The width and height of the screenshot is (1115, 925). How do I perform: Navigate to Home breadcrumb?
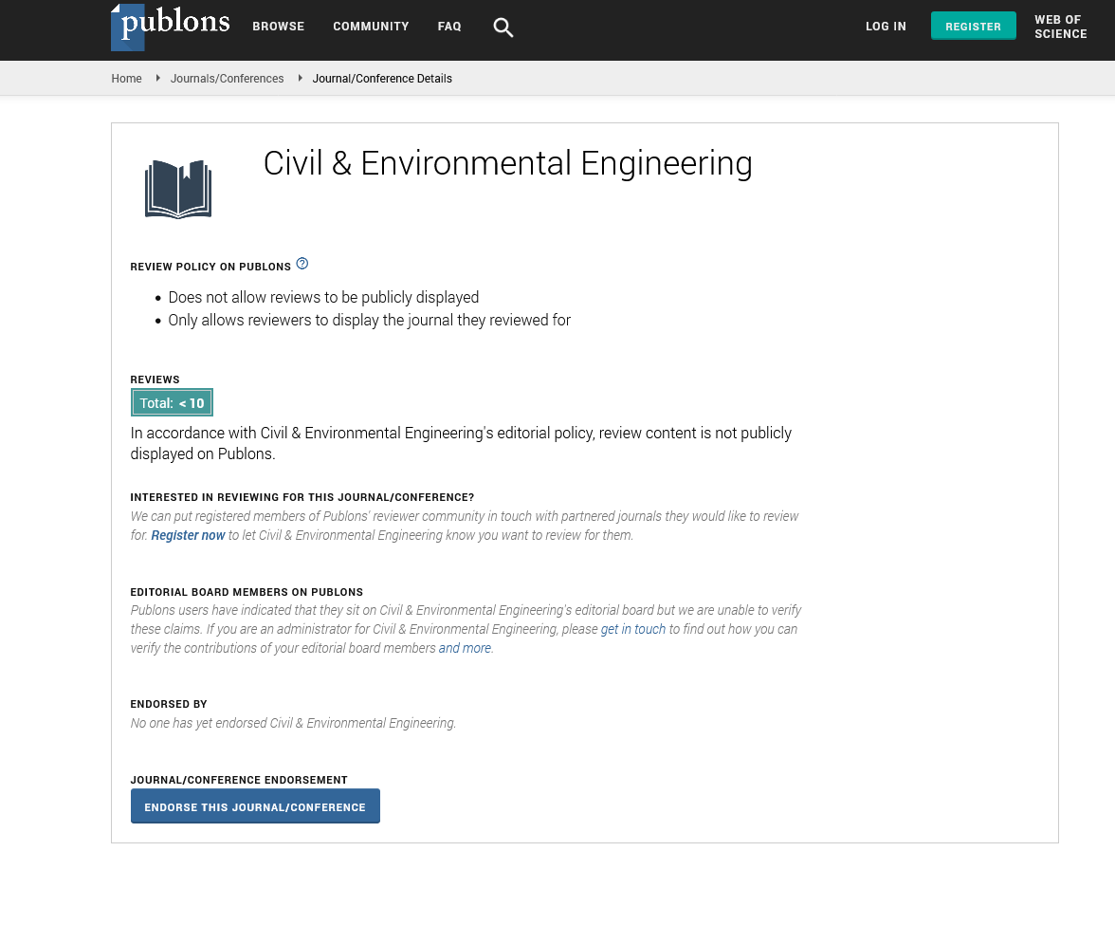[126, 79]
